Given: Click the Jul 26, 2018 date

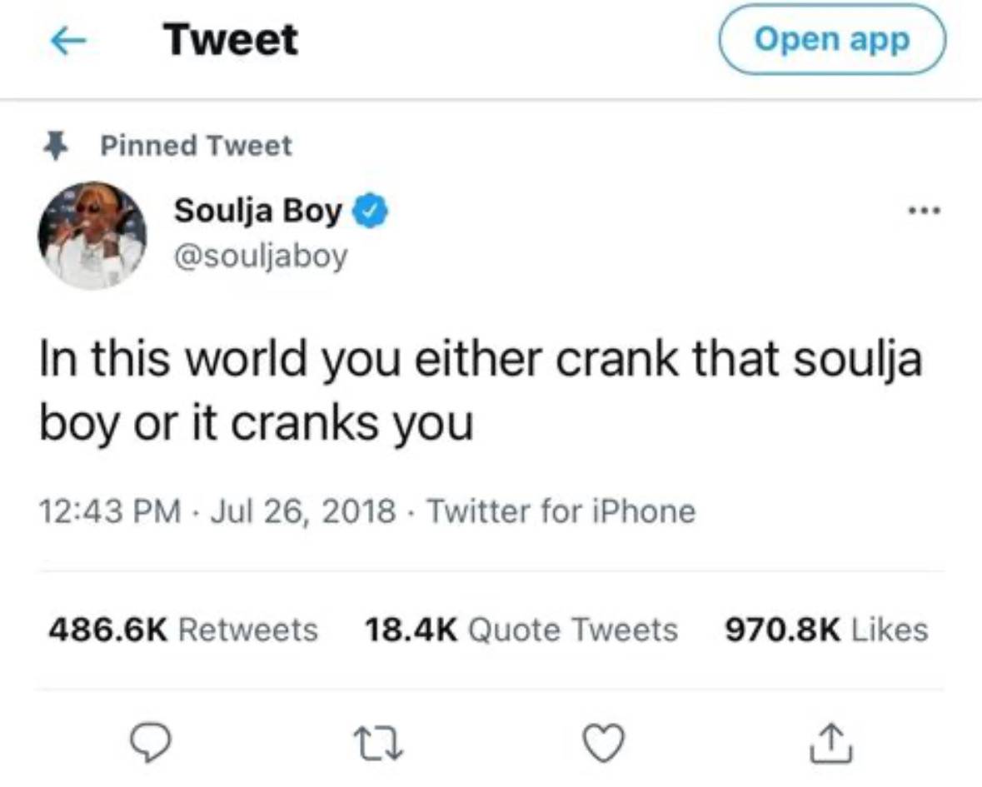Looking at the screenshot, I should pos(303,511).
